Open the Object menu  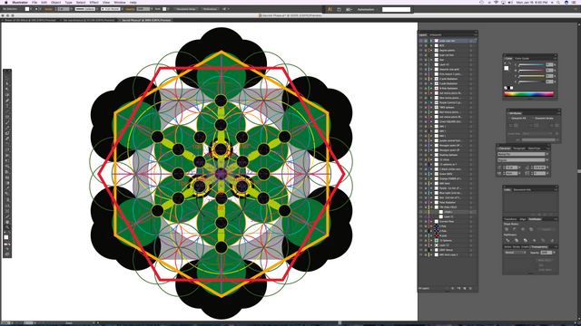[x=55, y=2]
